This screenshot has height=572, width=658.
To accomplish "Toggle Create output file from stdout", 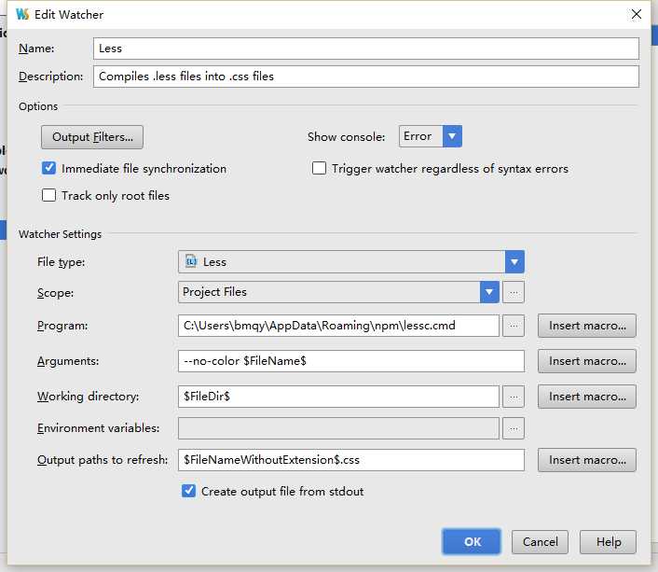I will pos(189,491).
